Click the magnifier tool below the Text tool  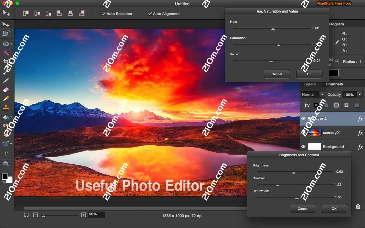coord(6,164)
